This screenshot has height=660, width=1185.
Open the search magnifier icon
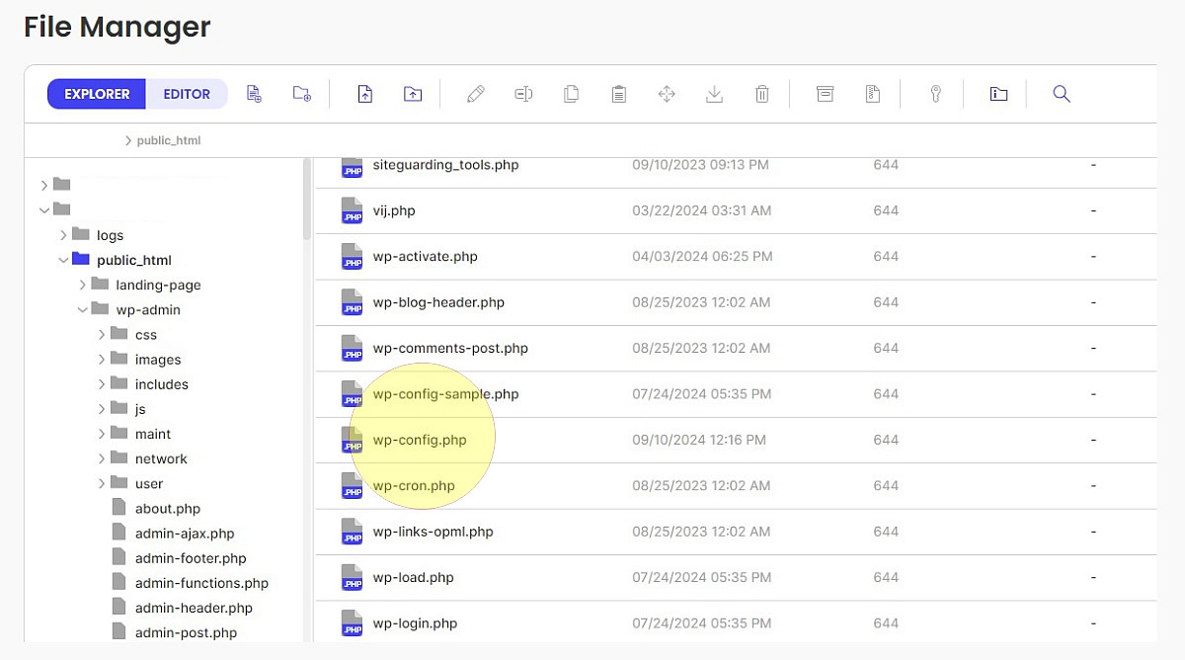[1061, 93]
